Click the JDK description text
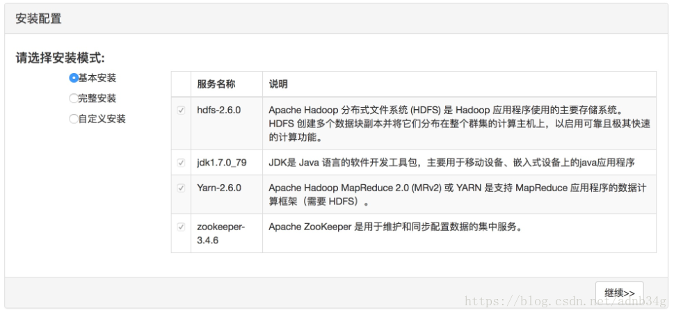The height and width of the screenshot is (315, 674). click(451, 162)
